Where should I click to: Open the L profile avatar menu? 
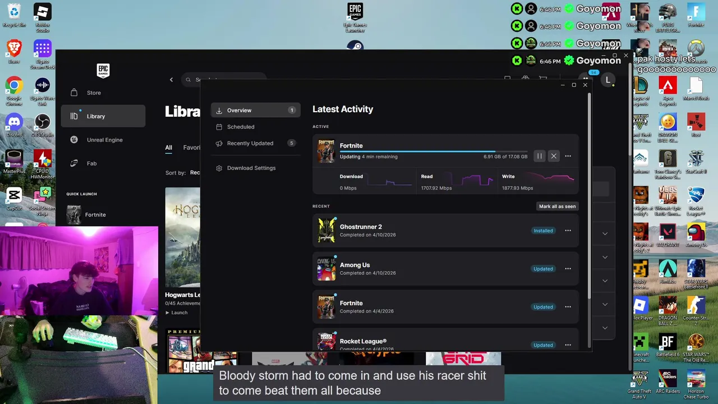[607, 80]
